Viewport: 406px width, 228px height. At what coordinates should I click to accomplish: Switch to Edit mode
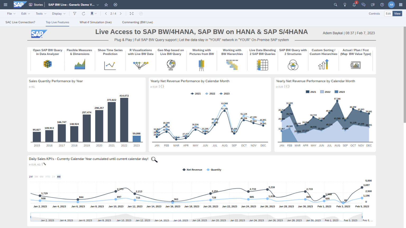tap(388, 13)
